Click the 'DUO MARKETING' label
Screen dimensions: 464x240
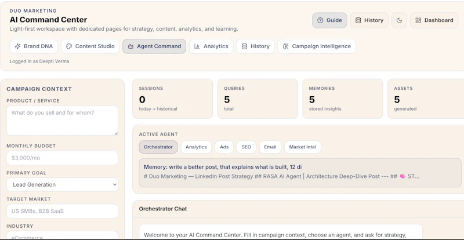(x=33, y=11)
